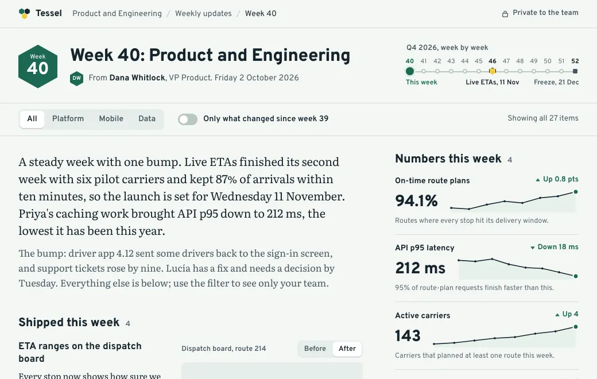
Task: Click week 48 marker on the timeline
Action: 520,71
